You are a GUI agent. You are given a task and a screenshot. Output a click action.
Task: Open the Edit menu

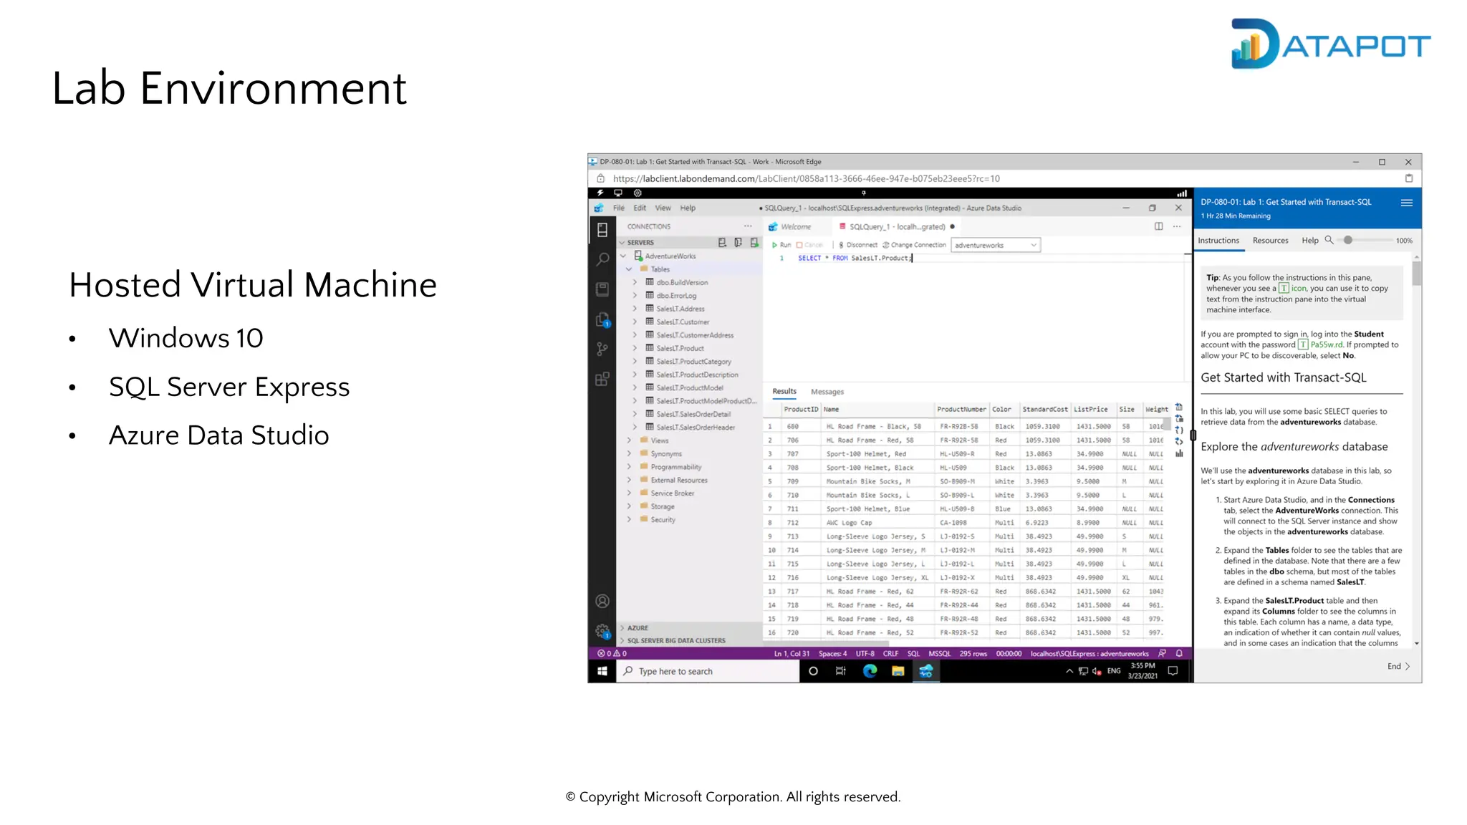click(640, 208)
